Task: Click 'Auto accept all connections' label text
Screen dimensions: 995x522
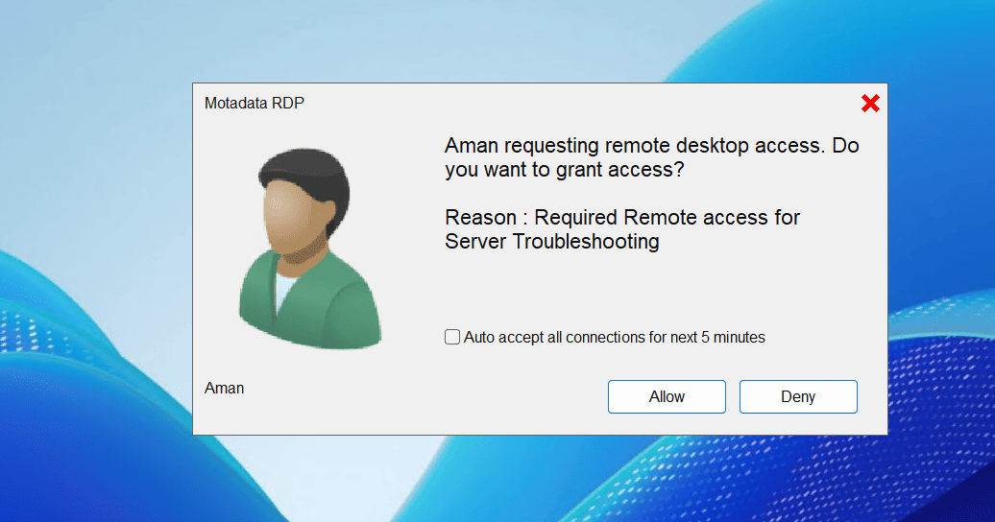Action: [615, 338]
